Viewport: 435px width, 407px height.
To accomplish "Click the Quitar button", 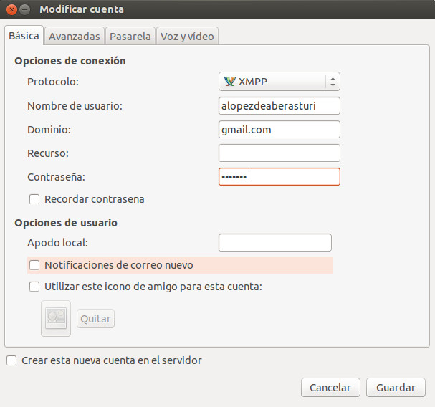I will (95, 319).
